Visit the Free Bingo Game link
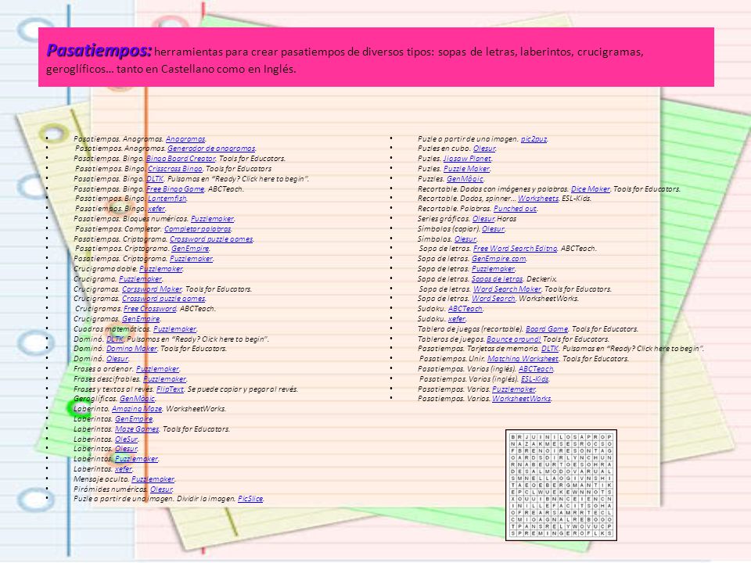This screenshot has width=751, height=563. click(x=175, y=188)
